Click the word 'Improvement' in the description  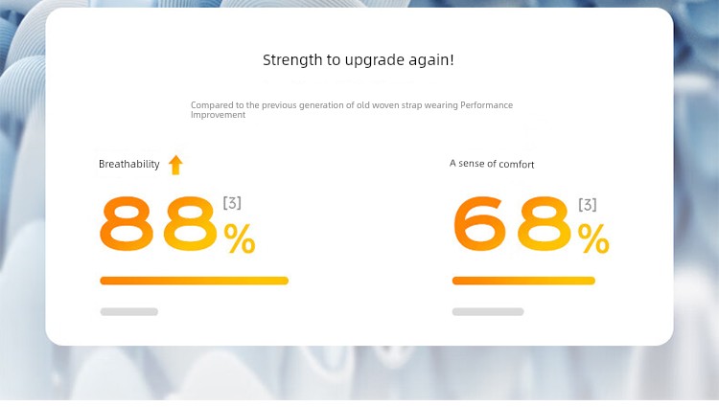(218, 115)
